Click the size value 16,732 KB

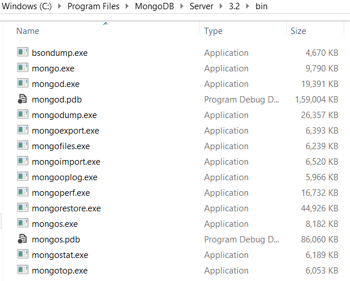coord(320,193)
